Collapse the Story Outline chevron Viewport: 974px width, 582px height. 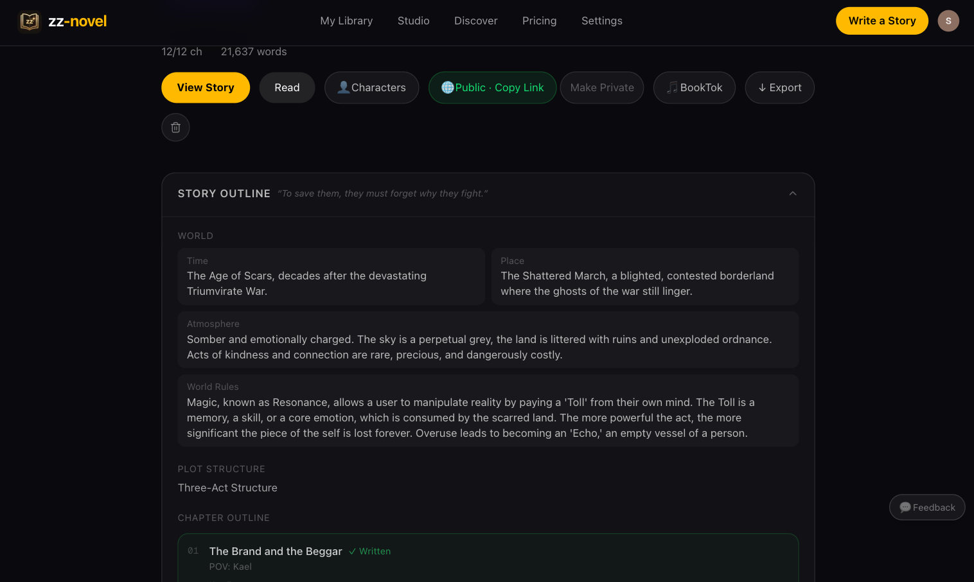click(x=793, y=193)
